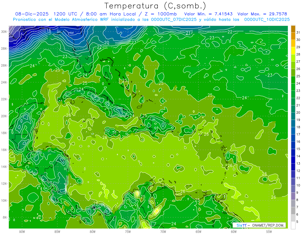Click the '60W' longitude axis label
305x235 pixels.
click(234, 232)
